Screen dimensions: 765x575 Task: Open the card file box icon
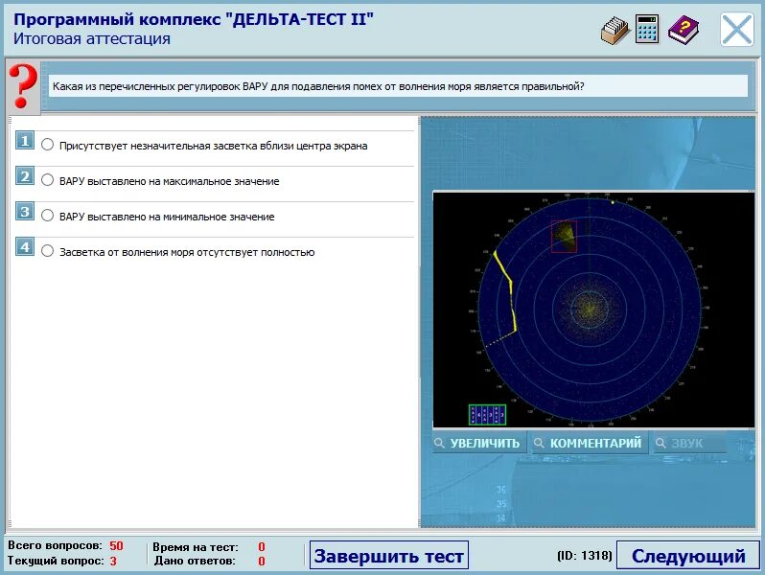[615, 31]
